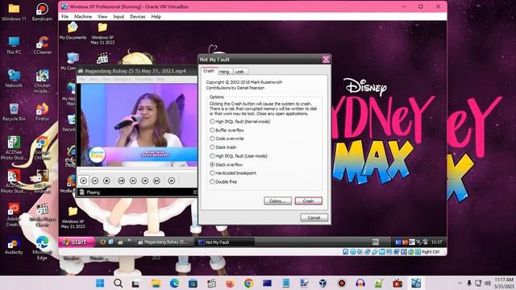Open File Explorer on Windows 11 taskbar
Viewport: 516px width, 290px height.
point(156,283)
